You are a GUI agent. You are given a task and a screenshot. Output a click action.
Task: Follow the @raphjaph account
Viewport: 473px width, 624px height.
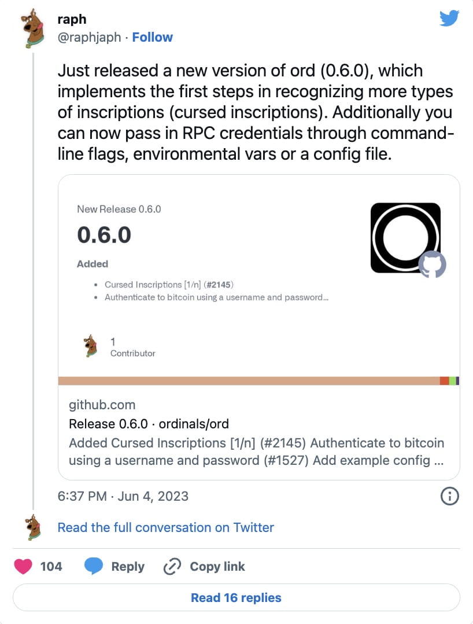tap(152, 37)
